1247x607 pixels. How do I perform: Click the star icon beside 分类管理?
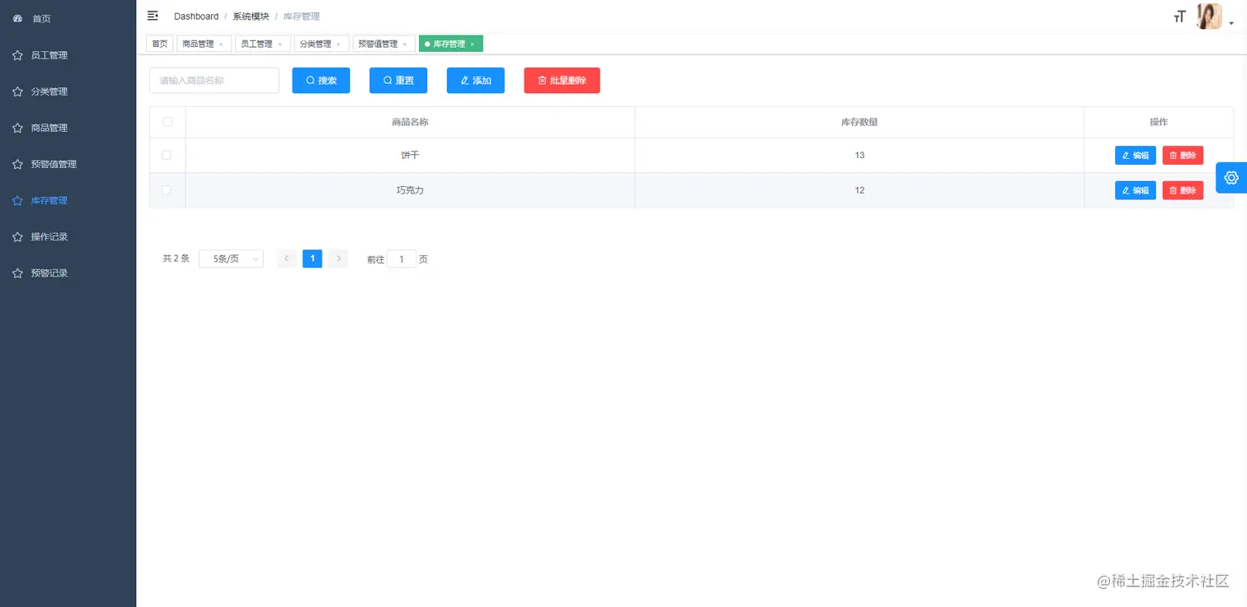(17, 91)
